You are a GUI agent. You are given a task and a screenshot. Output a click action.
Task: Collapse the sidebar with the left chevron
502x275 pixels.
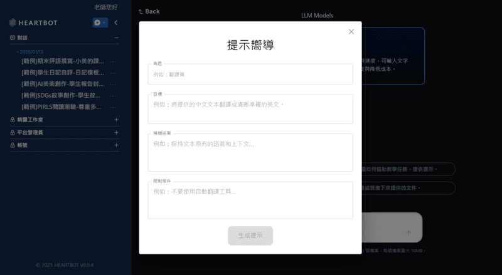click(x=116, y=23)
